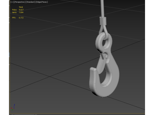Open the Perspective viewport view menu
154x115 pixels.
point(20,2)
